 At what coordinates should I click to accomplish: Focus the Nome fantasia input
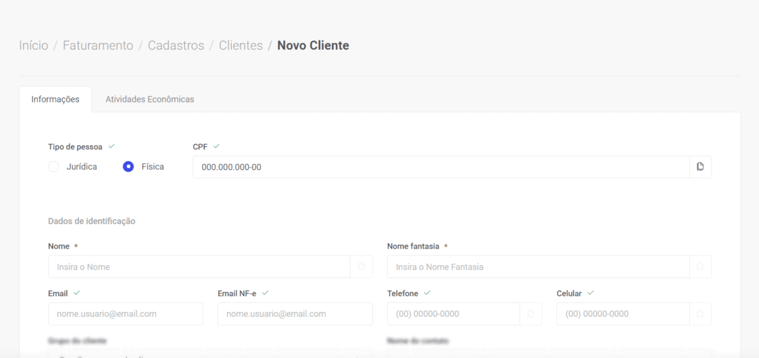click(538, 267)
